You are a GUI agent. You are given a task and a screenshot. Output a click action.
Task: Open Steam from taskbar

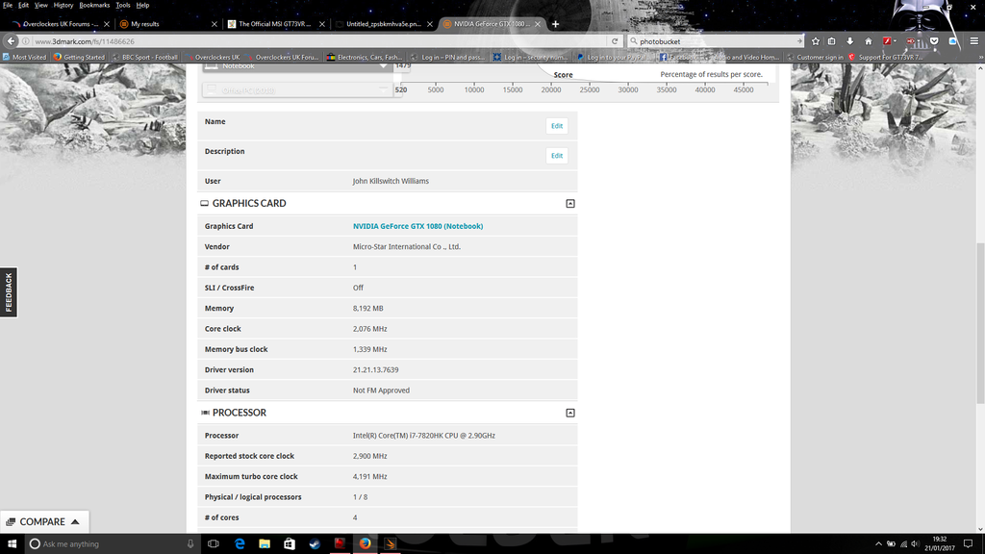tap(315, 543)
